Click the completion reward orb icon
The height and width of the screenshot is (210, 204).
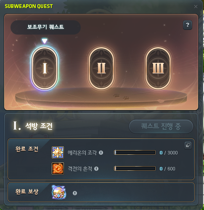pyautogui.click(x=59, y=192)
